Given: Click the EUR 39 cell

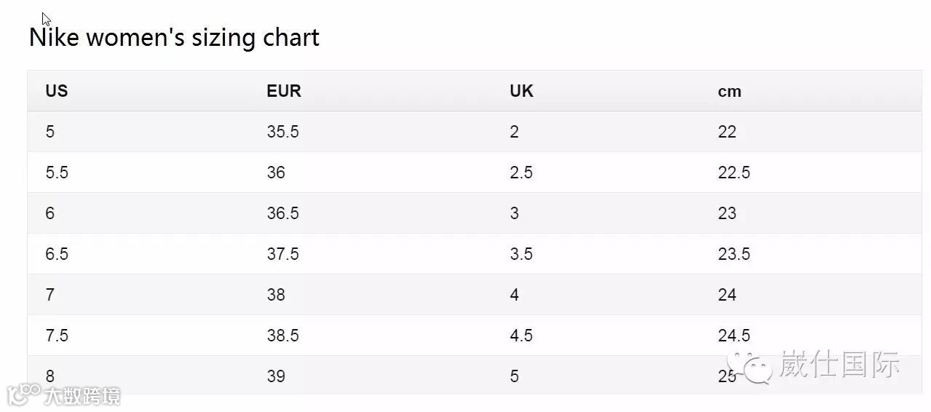Looking at the screenshot, I should pyautogui.click(x=276, y=376).
